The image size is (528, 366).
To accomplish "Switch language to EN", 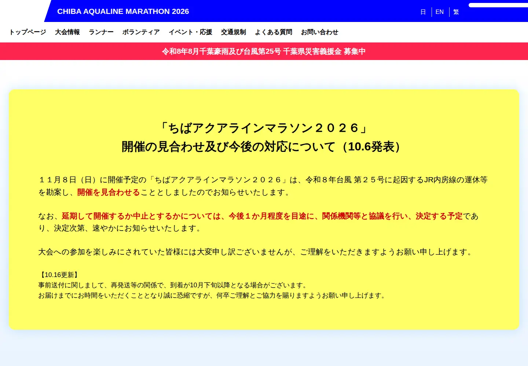I will click(440, 12).
